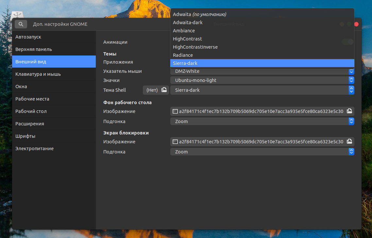
Task: Select Внешний вид sidebar item
Action: (54, 62)
